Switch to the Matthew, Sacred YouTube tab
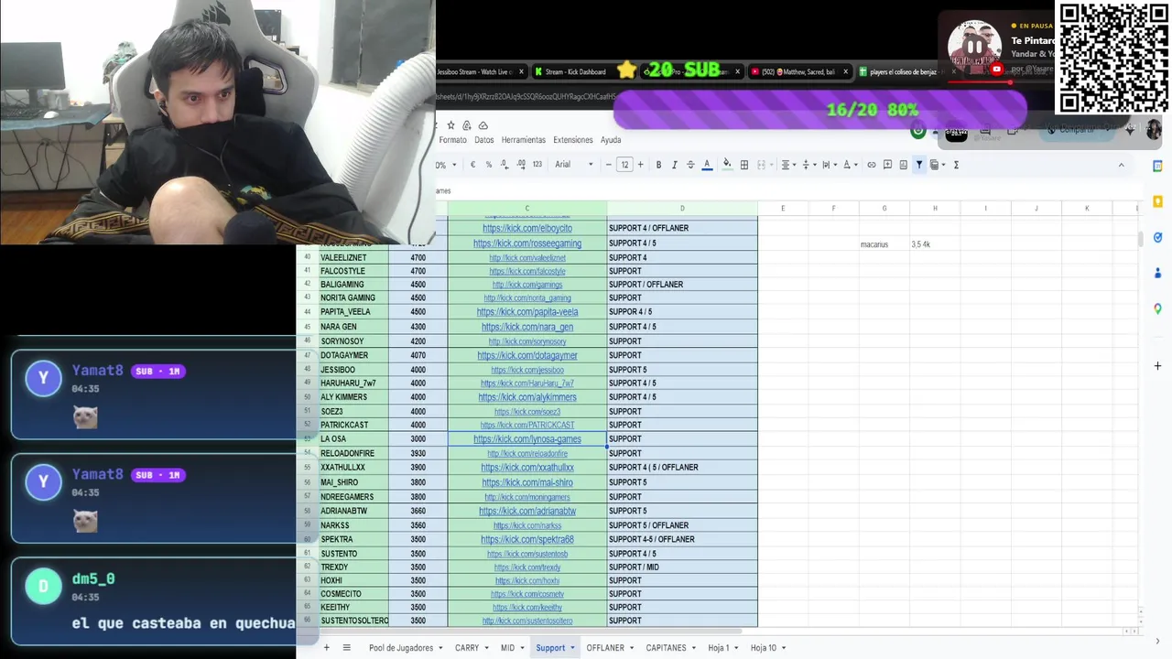This screenshot has width=1172, height=659. 798,71
